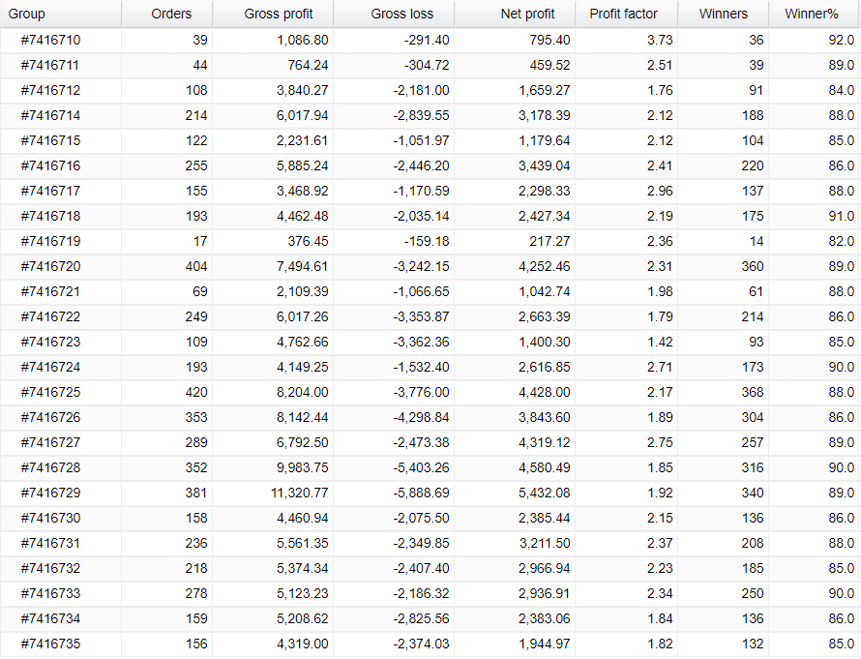861x659 pixels.
Task: Sort table by the Group column header
Action: [x=27, y=14]
